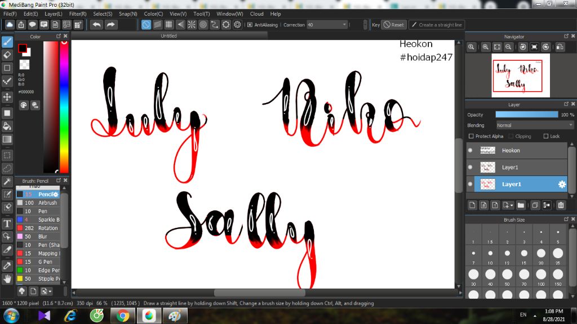Open Google Chrome from the taskbar

coord(123,316)
